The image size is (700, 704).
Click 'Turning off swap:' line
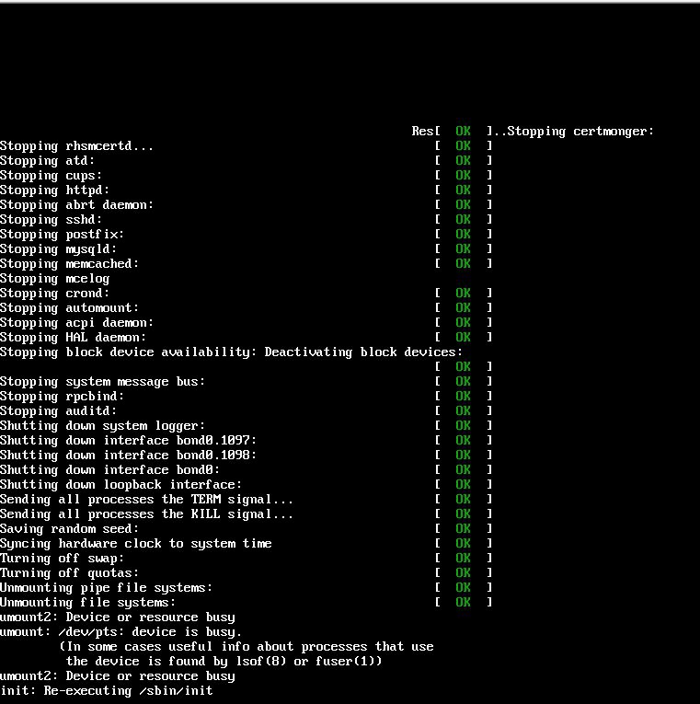pos(62,559)
